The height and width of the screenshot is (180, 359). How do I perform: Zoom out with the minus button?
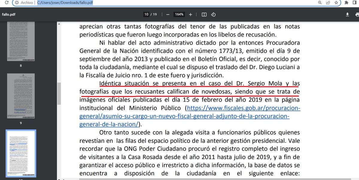click(x=168, y=14)
